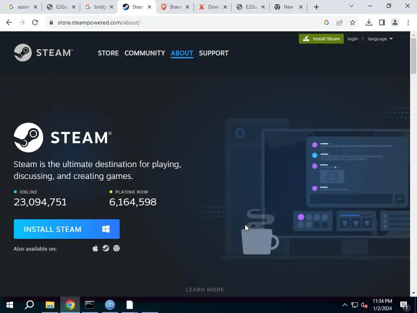This screenshot has width=417, height=313.
Task: Click scrollbar down arrow
Action: coord(414,293)
